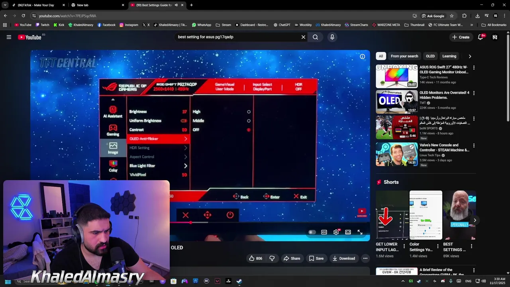Open options for ASUS ROG Swift video
Screen dimensions: 510x287
click(x=474, y=68)
